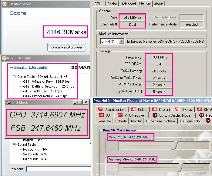Collapse the Sound Tests tree node
This screenshot has height=176, width=212.
(14, 144)
